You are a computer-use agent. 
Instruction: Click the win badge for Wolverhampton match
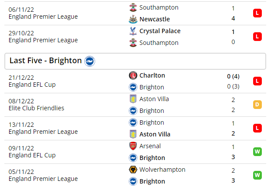257,175
